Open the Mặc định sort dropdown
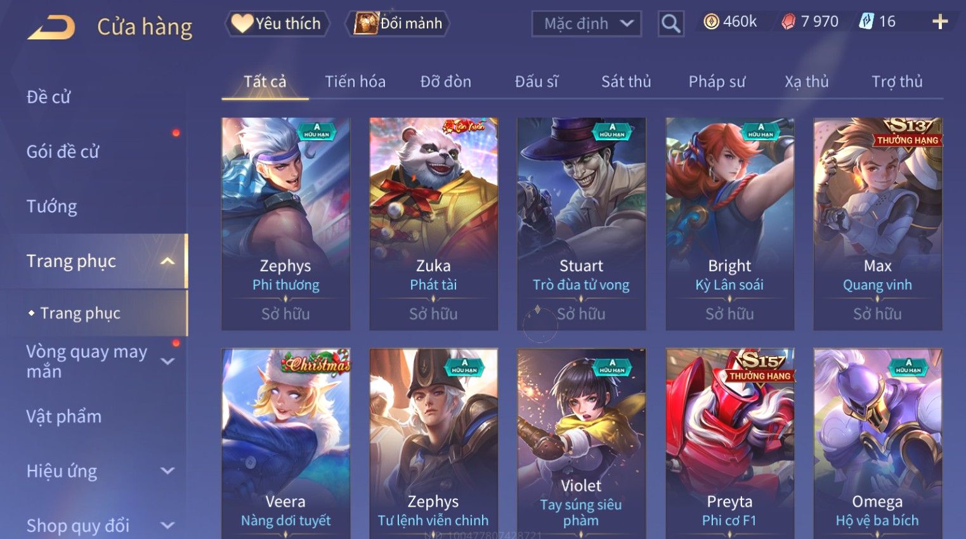966x539 pixels. point(586,24)
